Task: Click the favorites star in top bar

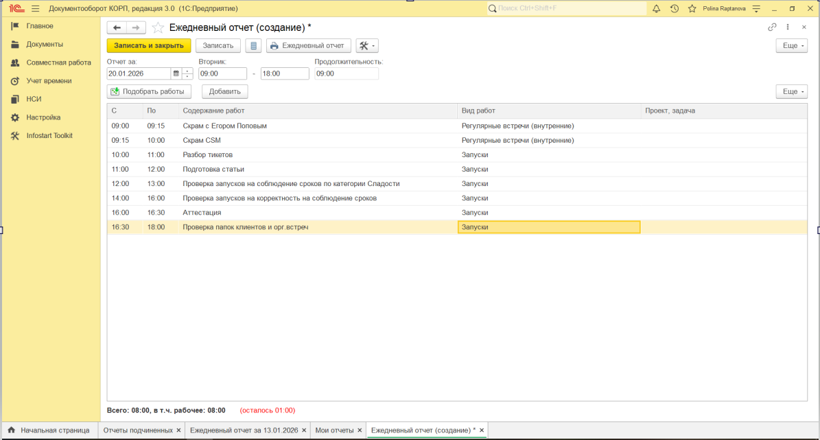Action: click(x=692, y=8)
